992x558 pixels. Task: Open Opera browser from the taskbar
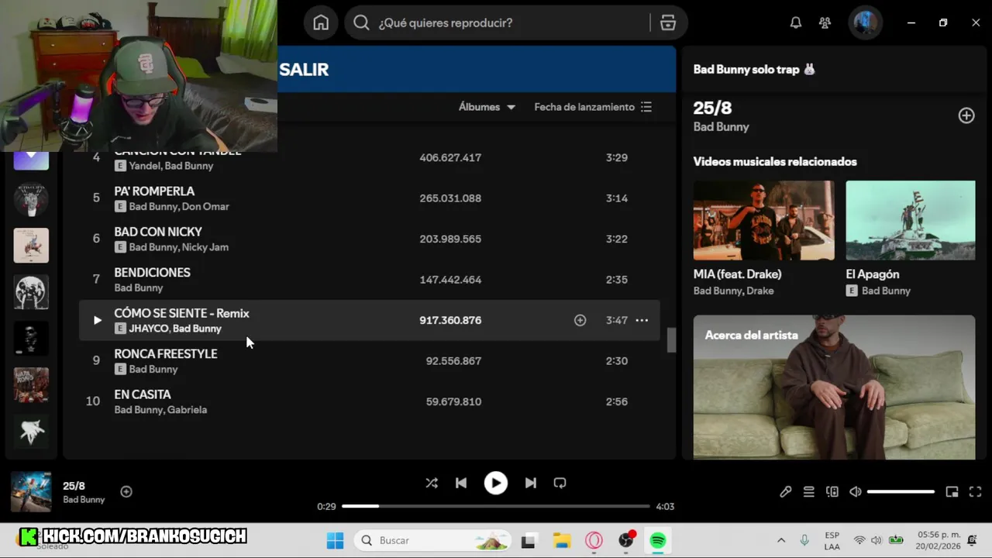(x=594, y=540)
